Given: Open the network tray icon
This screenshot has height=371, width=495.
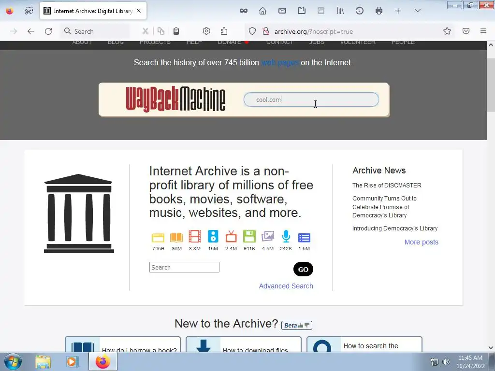Looking at the screenshot, I should click(x=435, y=362).
